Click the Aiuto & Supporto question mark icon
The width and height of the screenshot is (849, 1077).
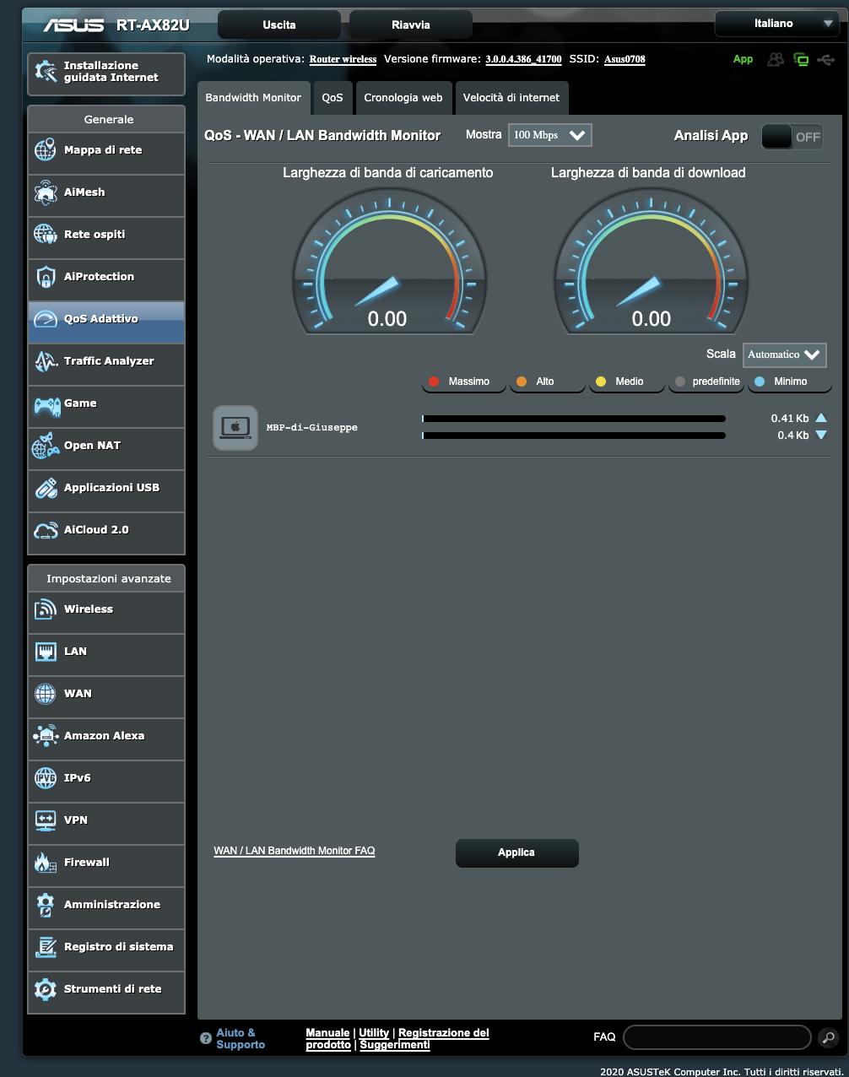tap(206, 1039)
